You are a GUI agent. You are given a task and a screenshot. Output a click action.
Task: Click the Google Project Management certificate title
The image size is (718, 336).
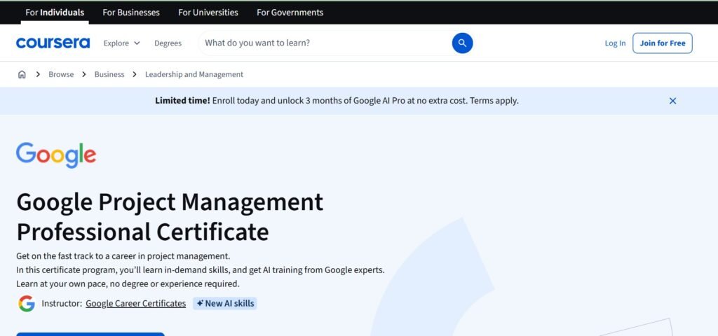[170, 217]
